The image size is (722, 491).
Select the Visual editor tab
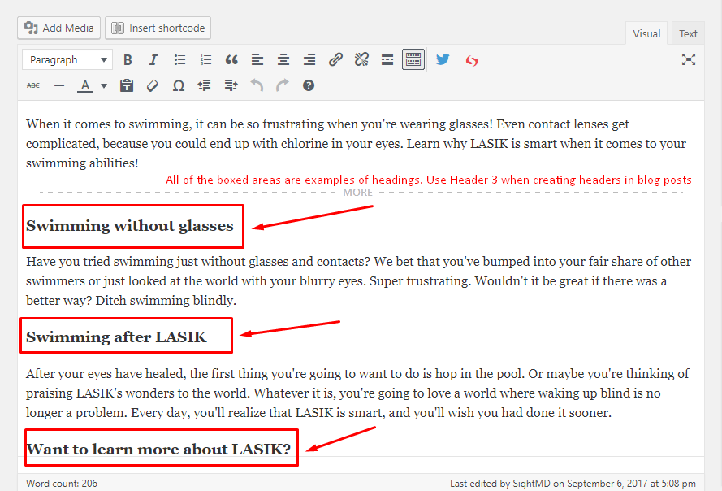pos(646,33)
